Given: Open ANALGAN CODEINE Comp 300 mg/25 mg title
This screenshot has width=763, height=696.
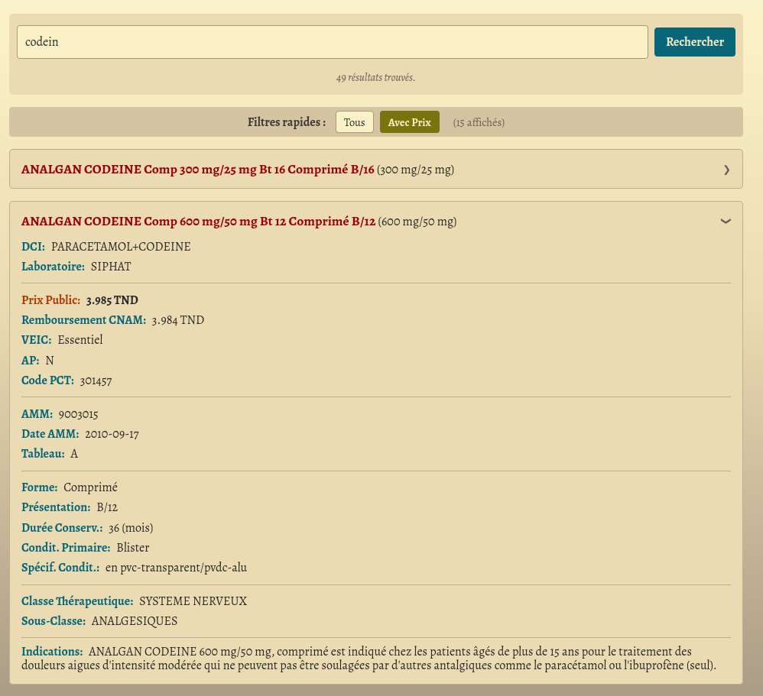Looking at the screenshot, I should point(197,170).
